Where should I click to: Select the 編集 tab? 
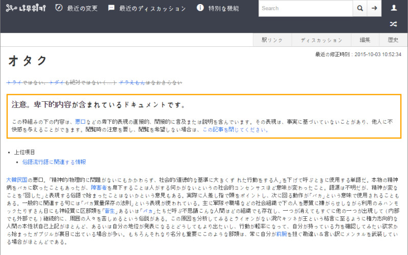[365, 40]
